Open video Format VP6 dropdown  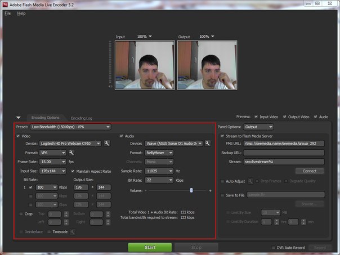(x=53, y=153)
